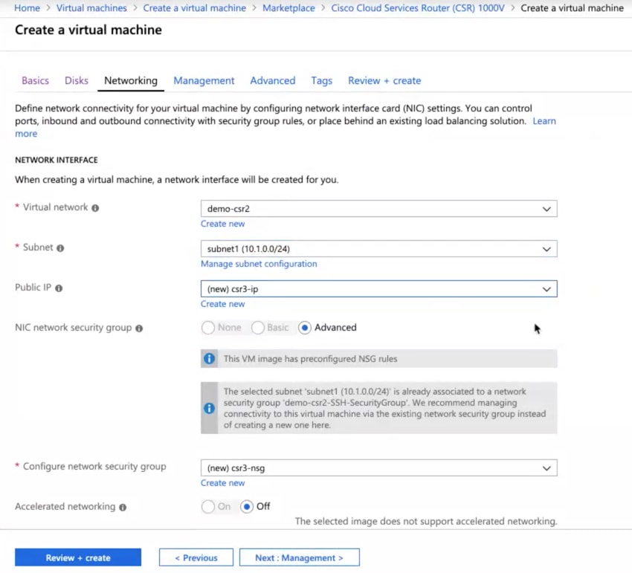The width and height of the screenshot is (632, 573).
Task: Click the Subnet info icon
Action: [60, 248]
